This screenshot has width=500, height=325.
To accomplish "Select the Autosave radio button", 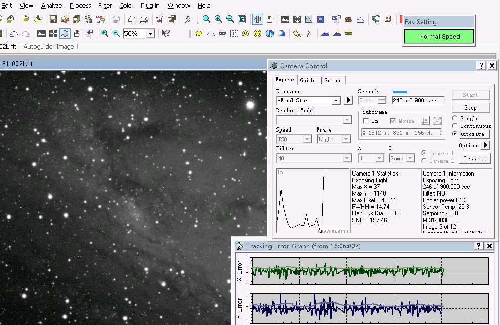I will (x=455, y=134).
